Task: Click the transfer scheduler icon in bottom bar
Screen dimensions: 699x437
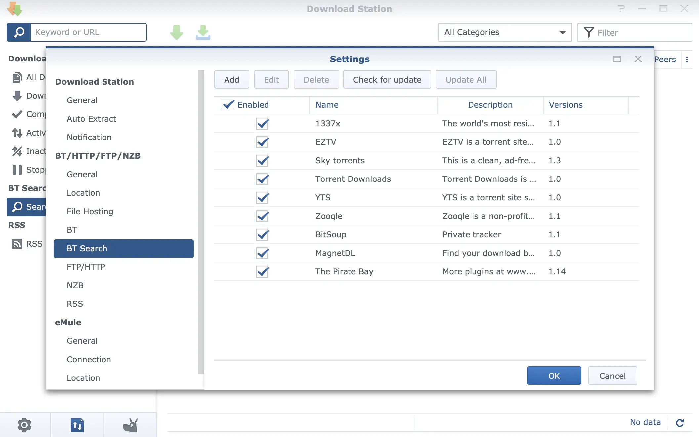Action: coord(77,425)
